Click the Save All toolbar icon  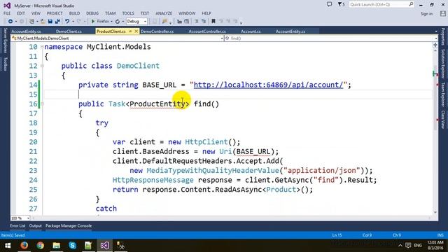[x=57, y=22]
